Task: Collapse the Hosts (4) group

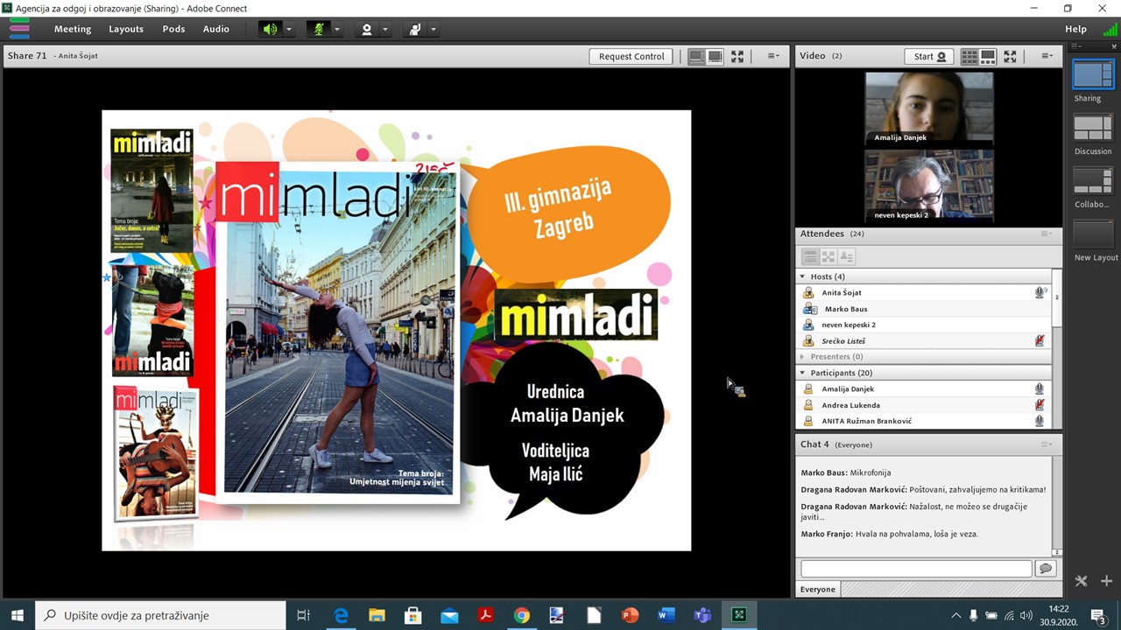Action: [x=802, y=276]
